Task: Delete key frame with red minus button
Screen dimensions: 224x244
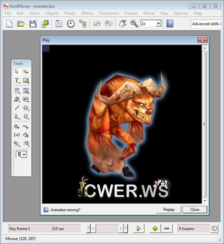Action: click(167, 229)
